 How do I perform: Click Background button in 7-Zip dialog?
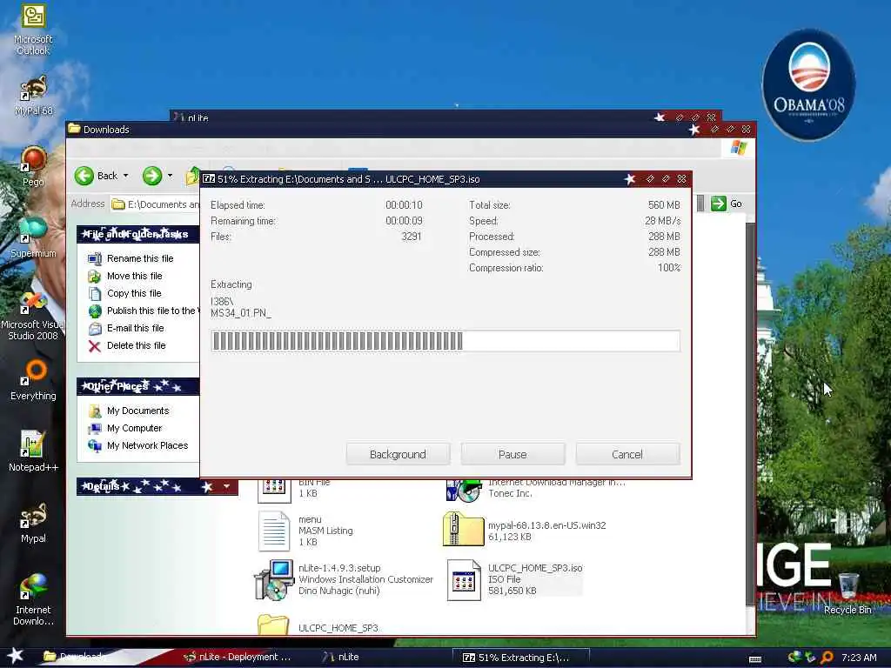click(x=398, y=454)
